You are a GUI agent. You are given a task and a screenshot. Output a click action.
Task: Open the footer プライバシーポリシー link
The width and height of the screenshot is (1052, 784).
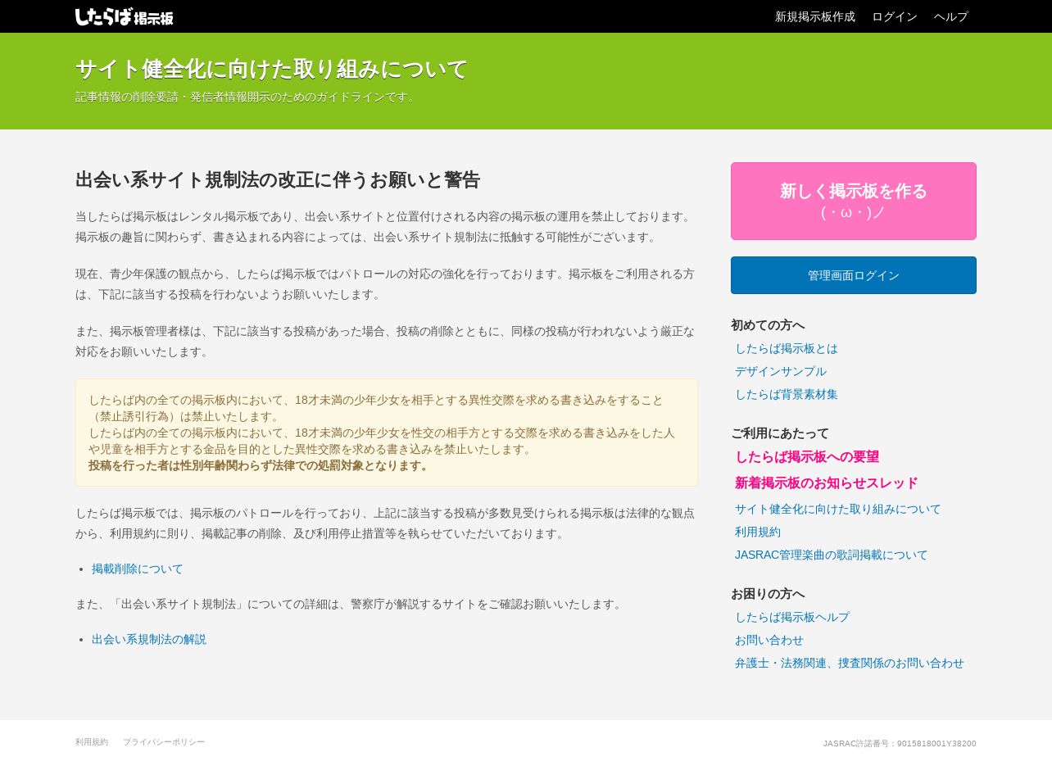click(164, 742)
